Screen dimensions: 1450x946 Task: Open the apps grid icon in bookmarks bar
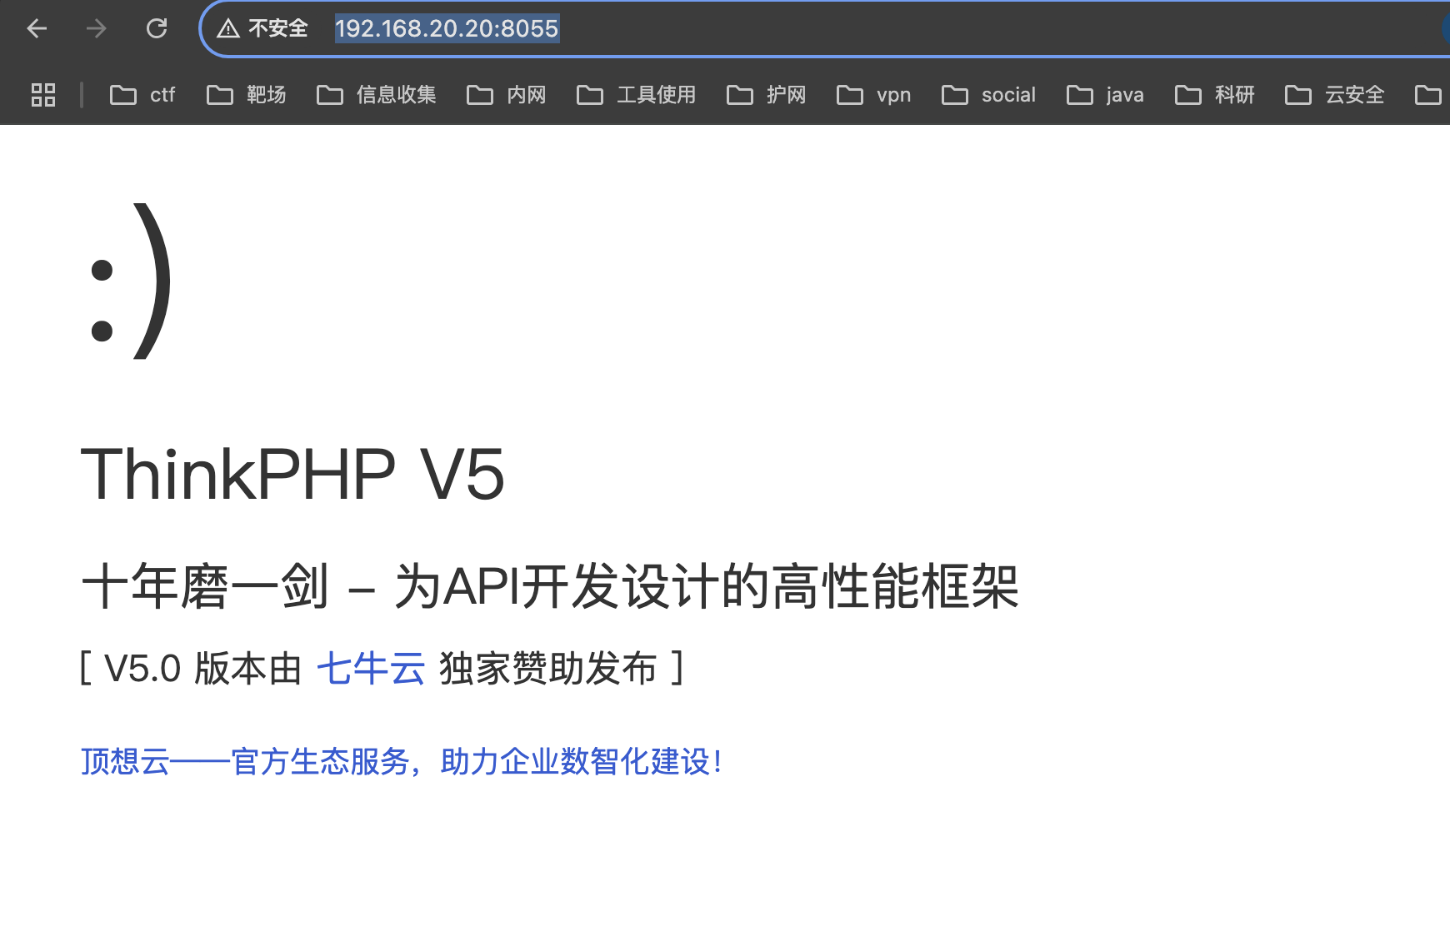pos(43,95)
